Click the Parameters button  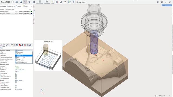pyautogui.click(x=3, y=6)
